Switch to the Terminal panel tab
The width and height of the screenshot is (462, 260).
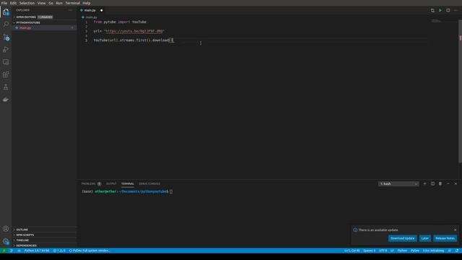(128, 183)
